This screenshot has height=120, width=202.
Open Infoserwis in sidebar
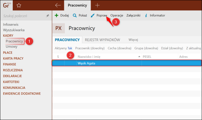11,25
